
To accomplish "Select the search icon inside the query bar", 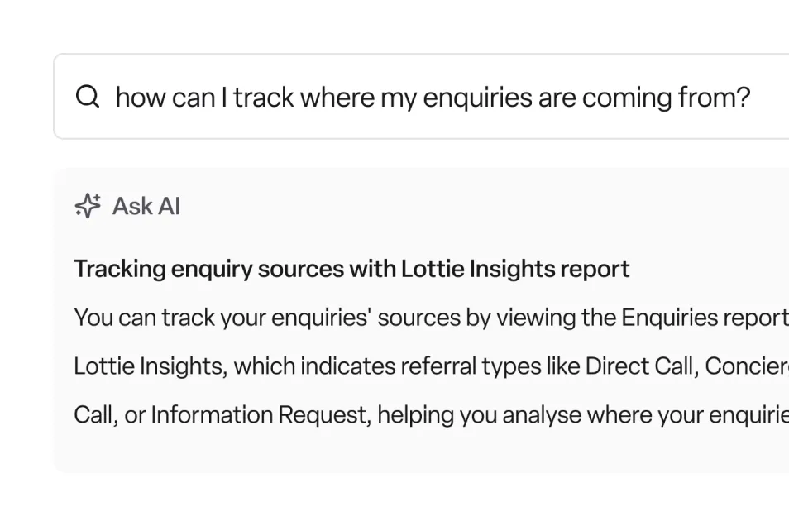I will click(87, 97).
